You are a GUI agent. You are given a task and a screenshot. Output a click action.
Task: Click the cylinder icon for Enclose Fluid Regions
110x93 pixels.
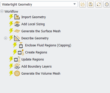click(x=21, y=45)
